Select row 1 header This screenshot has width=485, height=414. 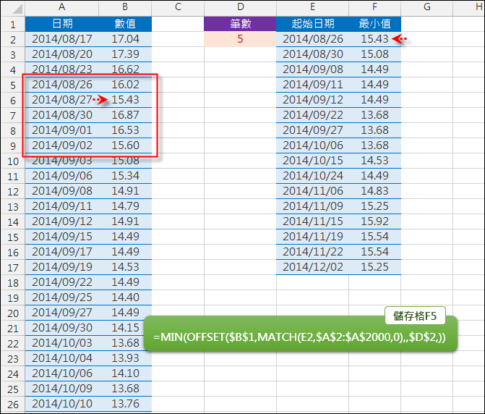click(x=13, y=24)
